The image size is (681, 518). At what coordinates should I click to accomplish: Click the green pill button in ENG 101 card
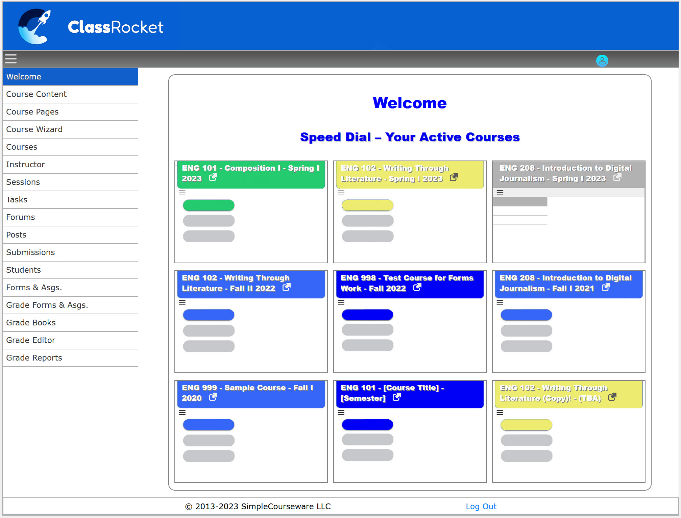(209, 205)
